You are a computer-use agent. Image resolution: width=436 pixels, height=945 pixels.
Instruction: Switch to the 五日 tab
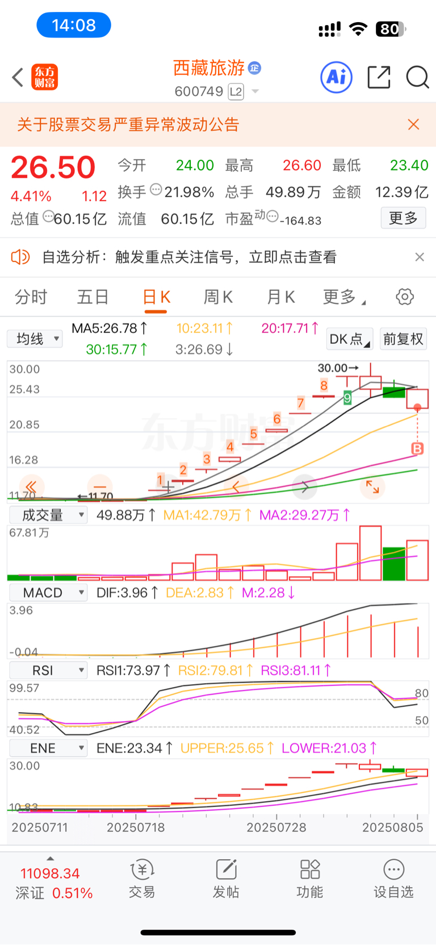point(93,297)
